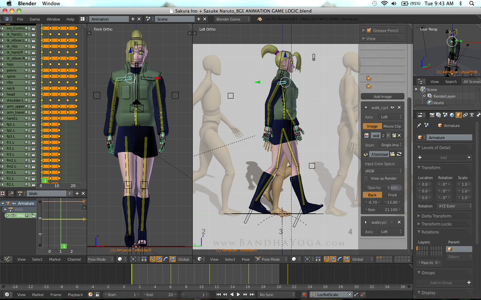Jump to the timeline start frame

pyautogui.click(x=218, y=294)
